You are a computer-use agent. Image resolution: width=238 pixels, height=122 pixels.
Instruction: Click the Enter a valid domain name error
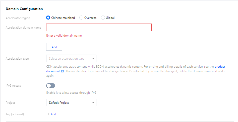pos(64,36)
